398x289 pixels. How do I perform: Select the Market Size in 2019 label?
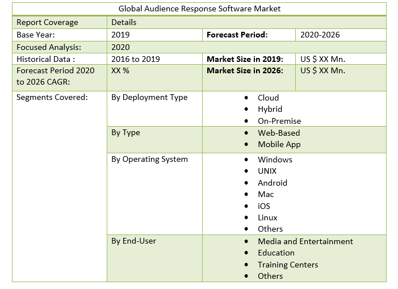(245, 59)
